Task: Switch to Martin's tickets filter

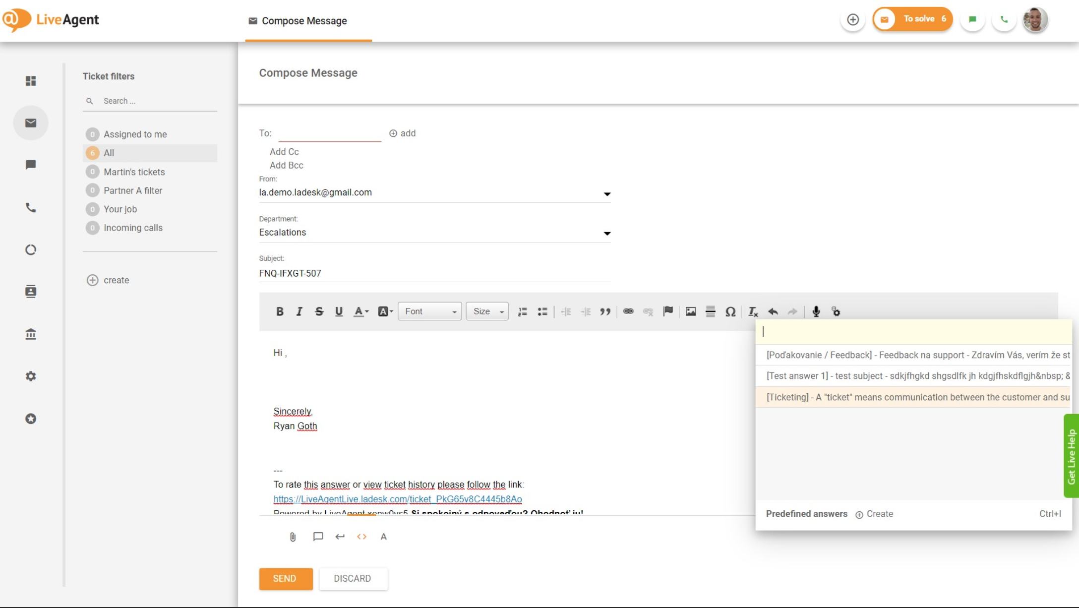Action: pyautogui.click(x=134, y=172)
